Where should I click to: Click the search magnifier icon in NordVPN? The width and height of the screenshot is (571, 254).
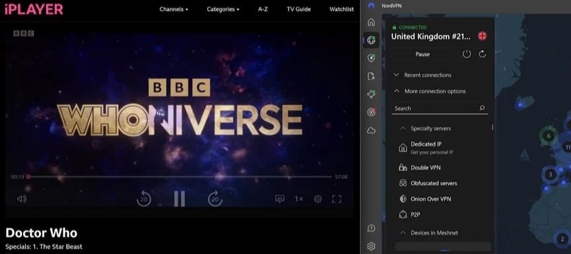pos(482,108)
